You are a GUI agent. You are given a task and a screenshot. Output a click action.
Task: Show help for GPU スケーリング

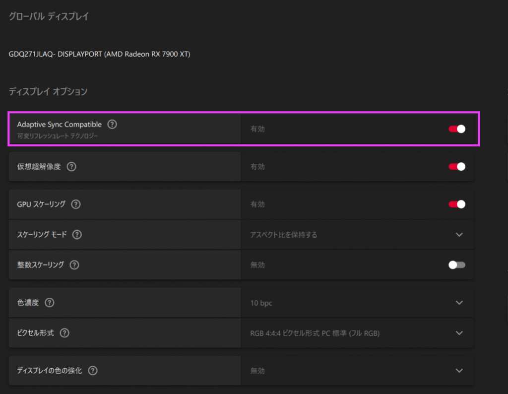[76, 204]
